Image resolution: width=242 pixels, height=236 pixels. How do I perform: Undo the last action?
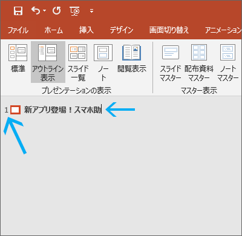coord(36,10)
